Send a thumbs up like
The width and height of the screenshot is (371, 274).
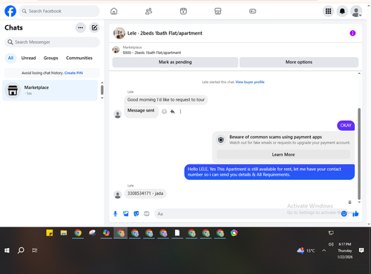[355, 214]
